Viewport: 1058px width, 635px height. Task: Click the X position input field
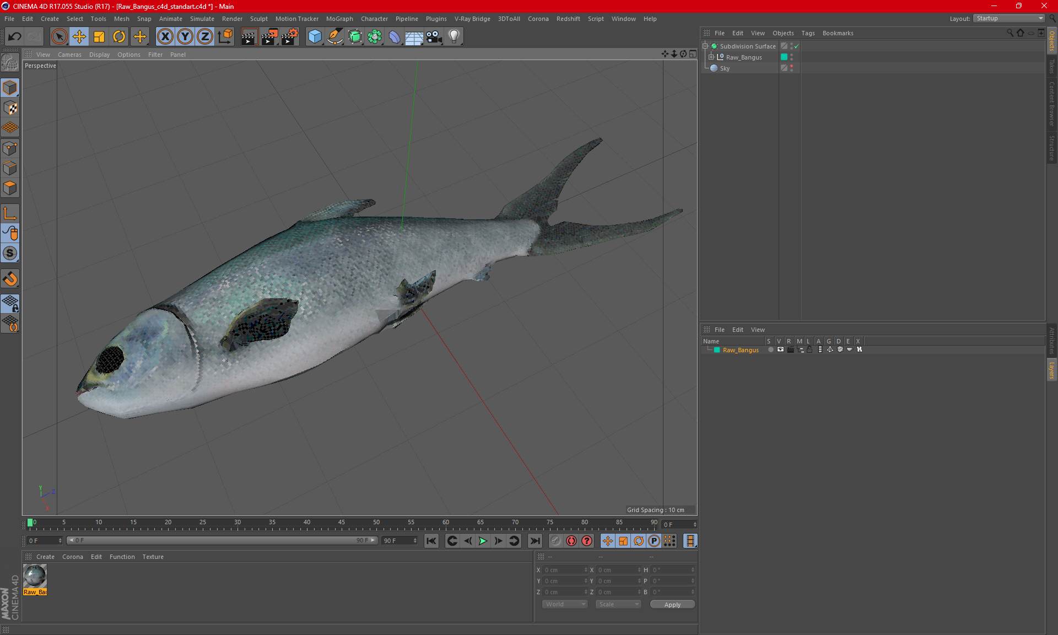(565, 570)
